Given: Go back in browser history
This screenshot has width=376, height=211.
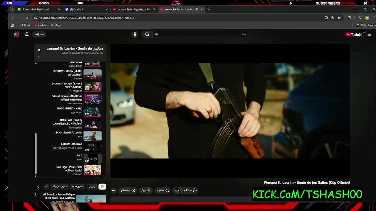Looking at the screenshot, I should coord(12,18).
